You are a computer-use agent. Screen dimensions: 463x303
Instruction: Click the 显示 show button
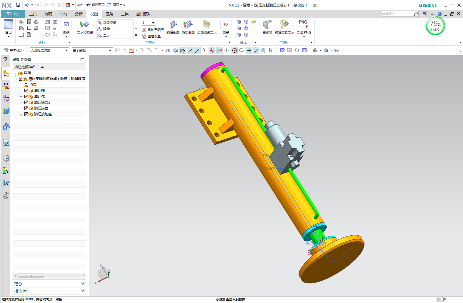pyautogui.click(x=104, y=35)
